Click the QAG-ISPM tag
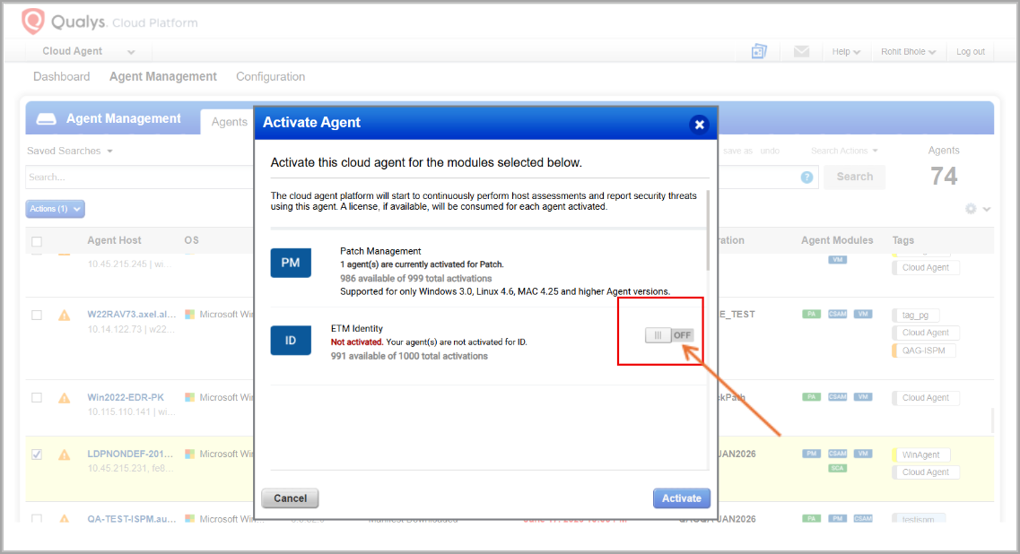Screen dimensions: 1020x554 point(924,351)
